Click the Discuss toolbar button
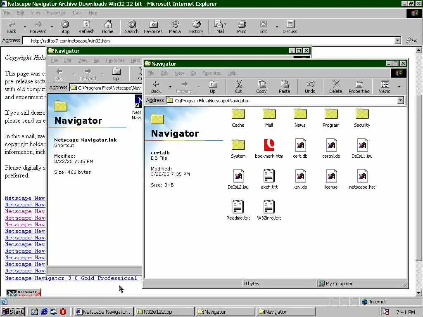 290,27
